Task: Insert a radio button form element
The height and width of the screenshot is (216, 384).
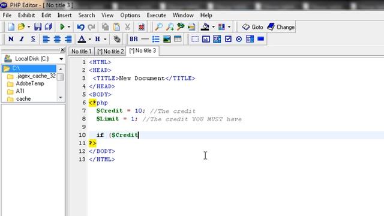Action: (239, 39)
